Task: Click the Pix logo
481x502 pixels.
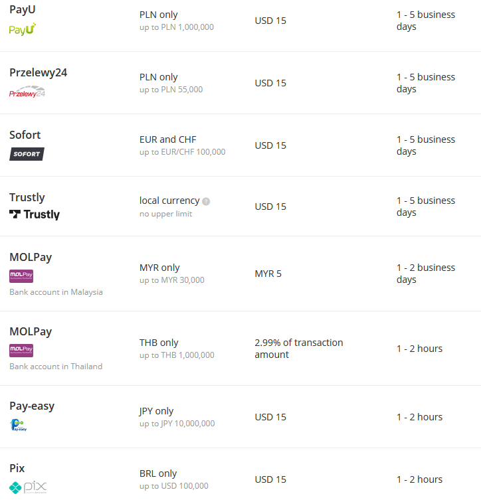Action: click(x=28, y=487)
